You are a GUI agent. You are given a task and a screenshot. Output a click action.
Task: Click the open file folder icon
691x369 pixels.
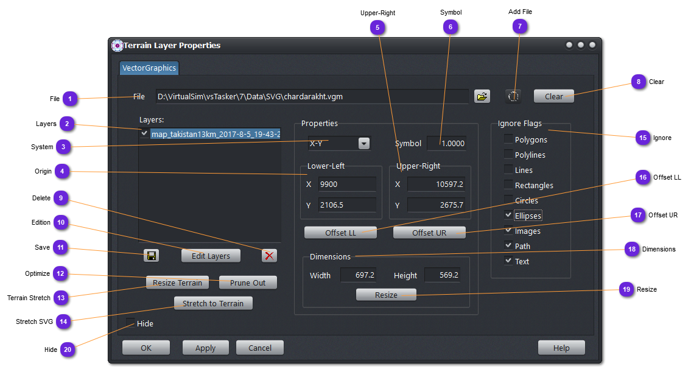click(482, 96)
